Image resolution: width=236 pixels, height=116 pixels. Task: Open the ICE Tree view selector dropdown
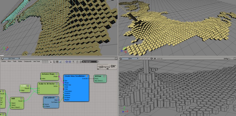19,59
